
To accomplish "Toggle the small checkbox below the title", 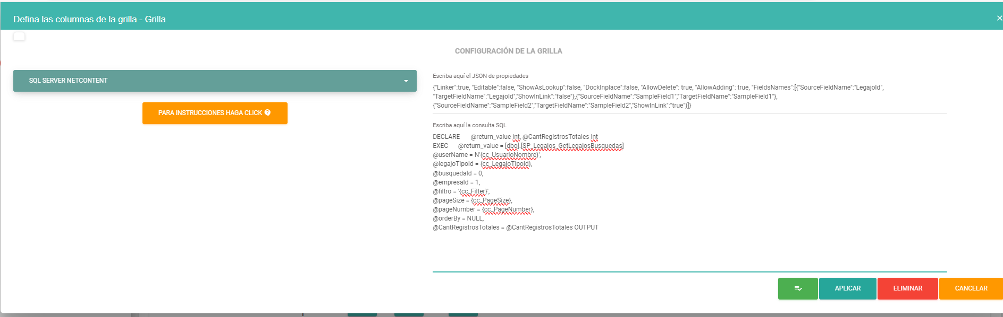I will (x=19, y=36).
